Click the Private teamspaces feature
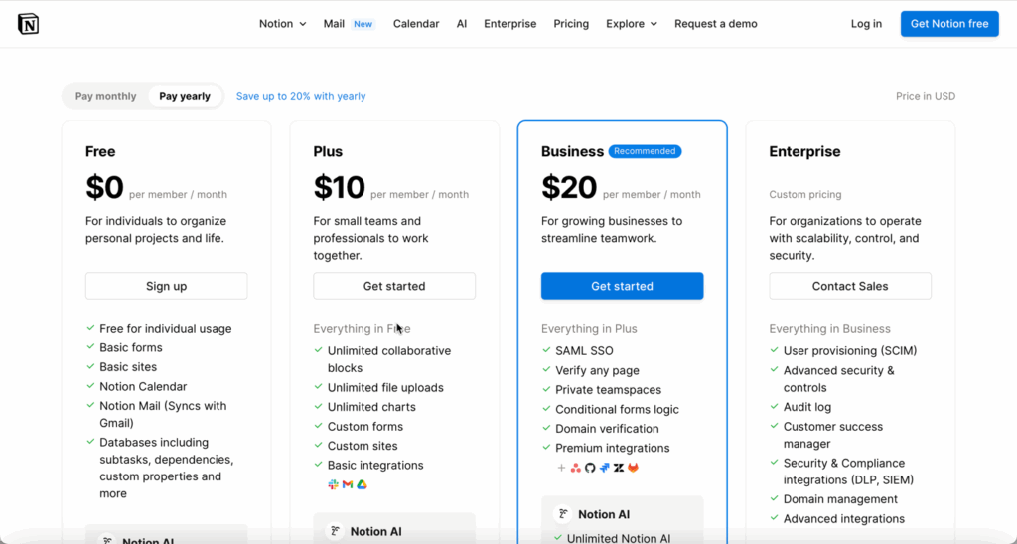 (609, 390)
